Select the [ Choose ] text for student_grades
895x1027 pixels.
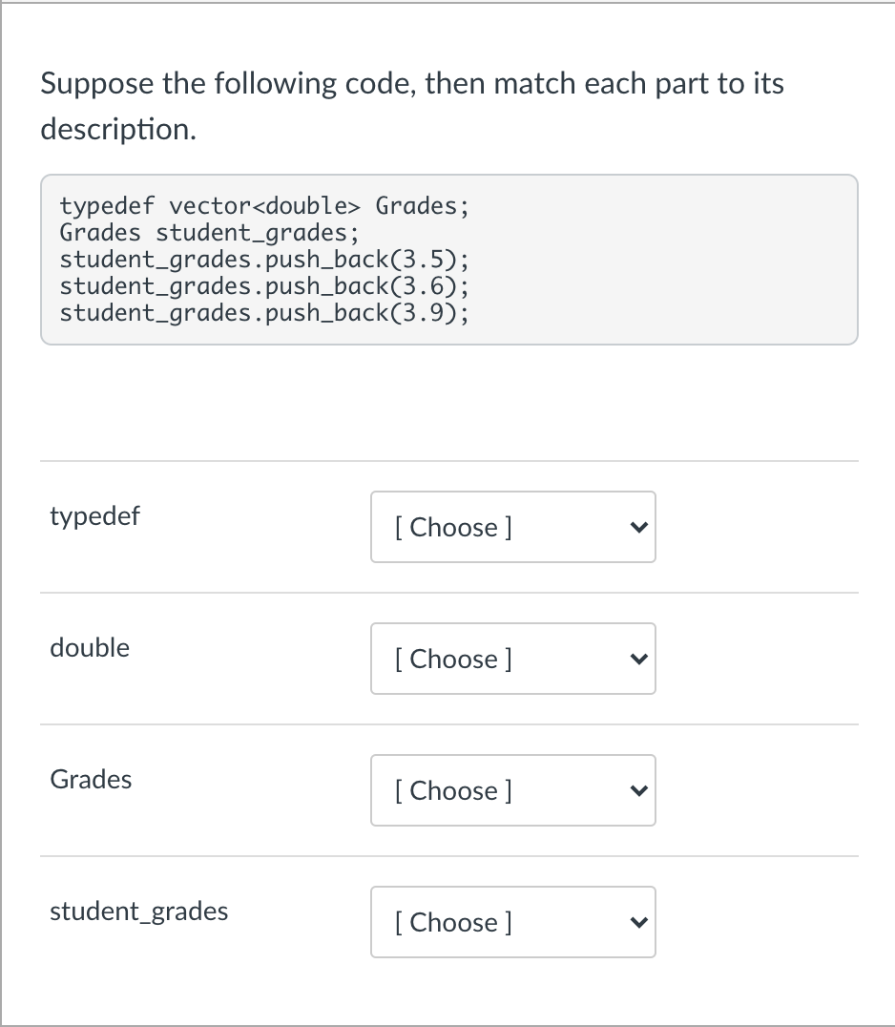[x=452, y=922]
